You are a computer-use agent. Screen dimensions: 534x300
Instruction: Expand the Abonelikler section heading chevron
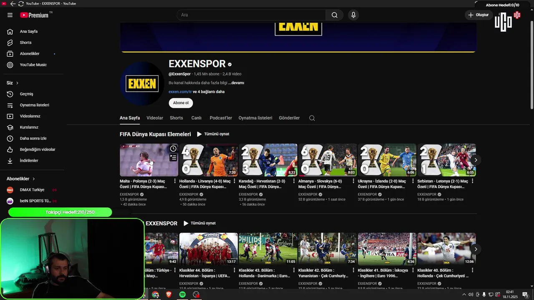34,179
